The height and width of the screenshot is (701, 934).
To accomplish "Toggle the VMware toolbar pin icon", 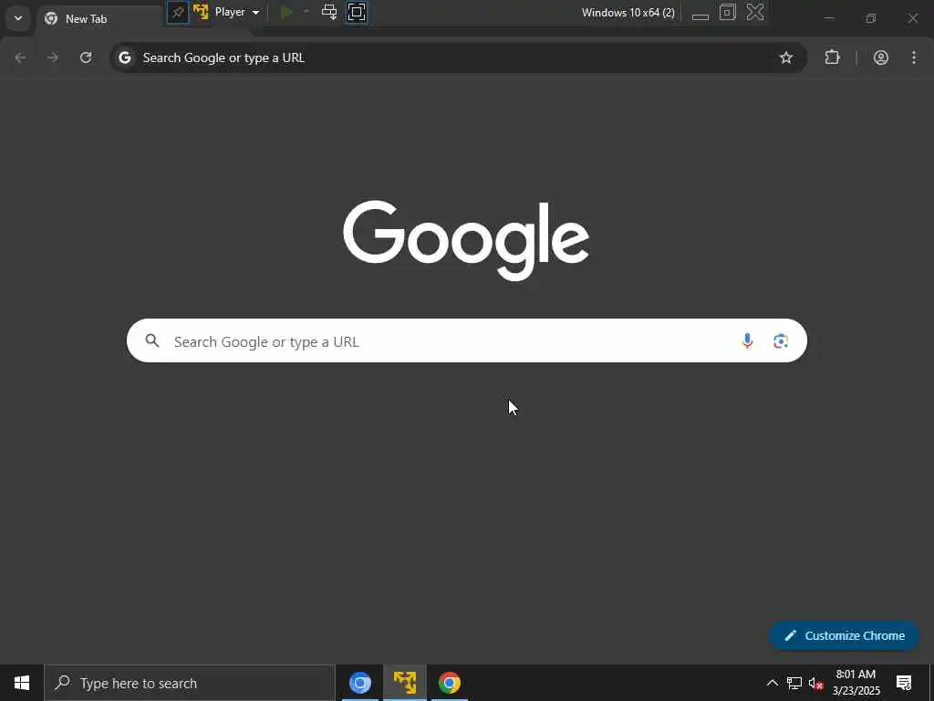I will click(x=178, y=12).
